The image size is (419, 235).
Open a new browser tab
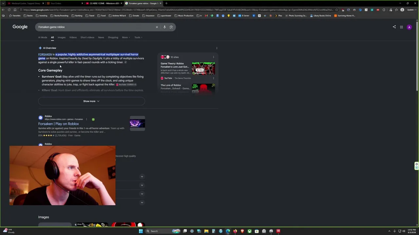(166, 3)
